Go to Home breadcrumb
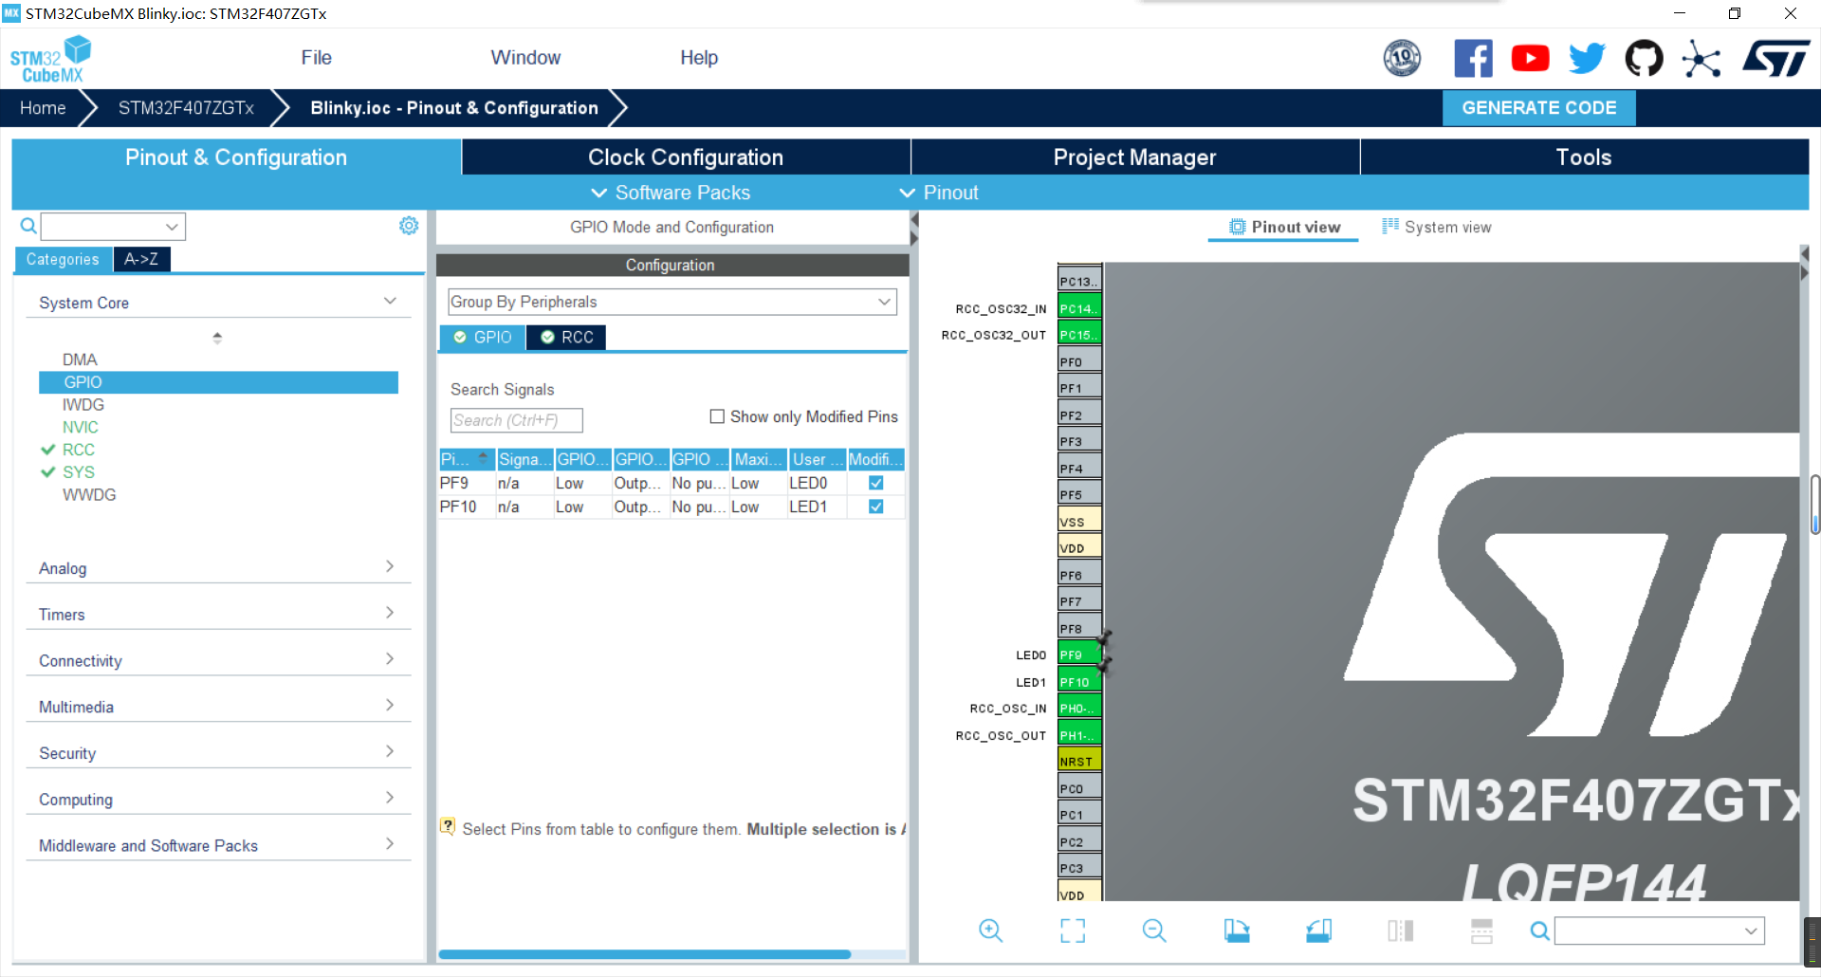This screenshot has width=1821, height=977. 43,108
